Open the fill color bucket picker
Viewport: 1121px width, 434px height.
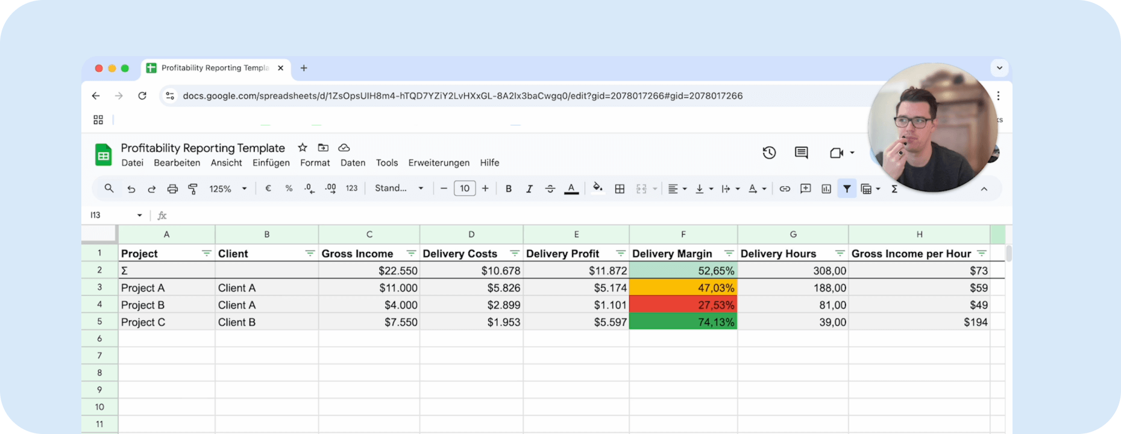597,187
